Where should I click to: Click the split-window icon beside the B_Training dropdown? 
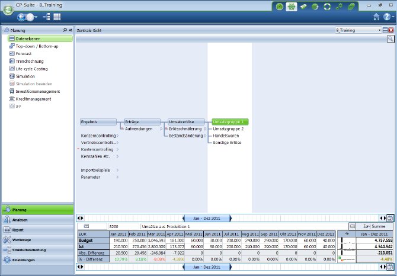385,30
